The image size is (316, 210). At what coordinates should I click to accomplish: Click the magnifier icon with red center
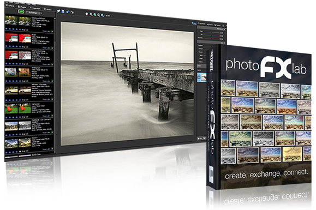point(91,14)
